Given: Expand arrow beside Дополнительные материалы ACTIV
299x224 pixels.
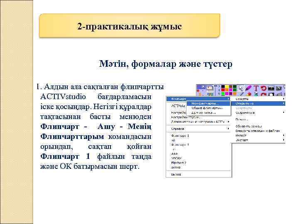Looking at the screenshot, I should tap(228, 122).
